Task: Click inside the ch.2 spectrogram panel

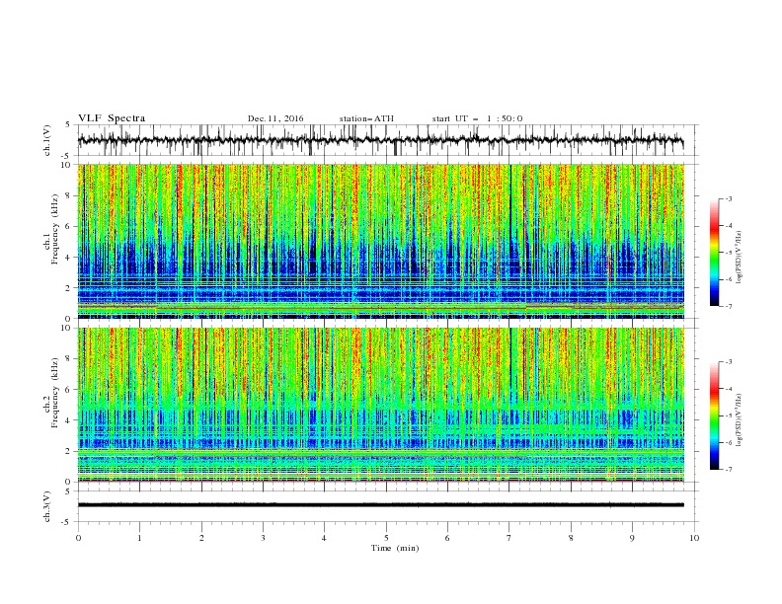Action: point(381,405)
